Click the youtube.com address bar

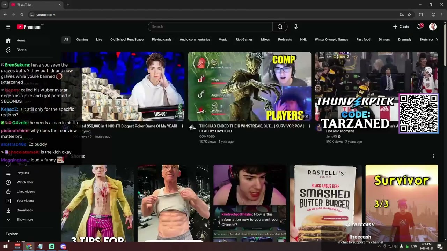click(x=213, y=15)
